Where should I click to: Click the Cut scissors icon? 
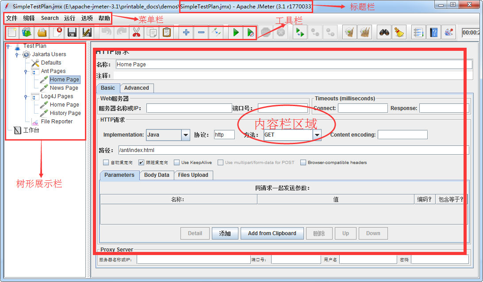click(136, 32)
